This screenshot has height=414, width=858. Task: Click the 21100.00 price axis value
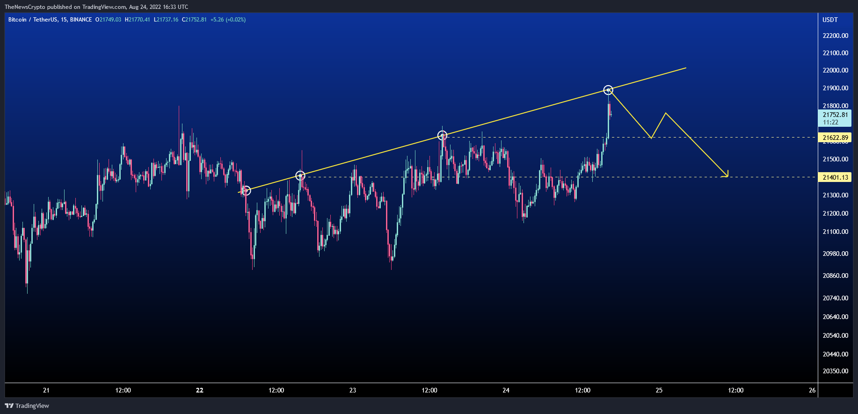tap(835, 232)
